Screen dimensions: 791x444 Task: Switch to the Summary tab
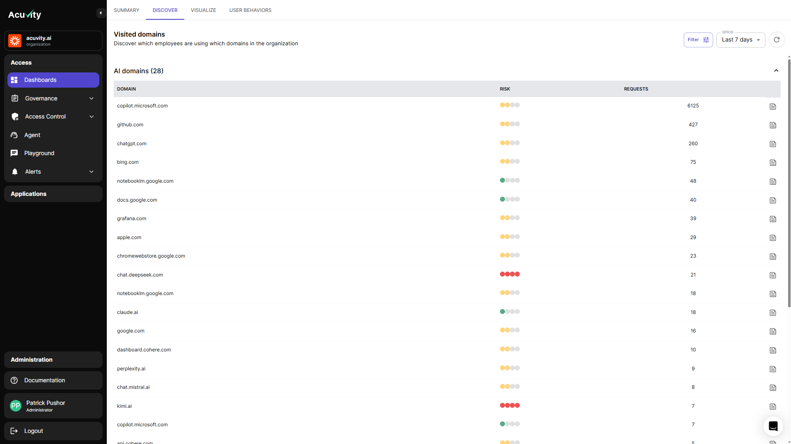(127, 10)
